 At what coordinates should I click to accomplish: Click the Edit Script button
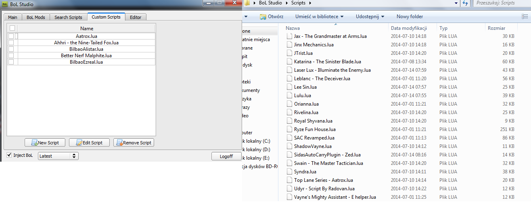pos(89,143)
